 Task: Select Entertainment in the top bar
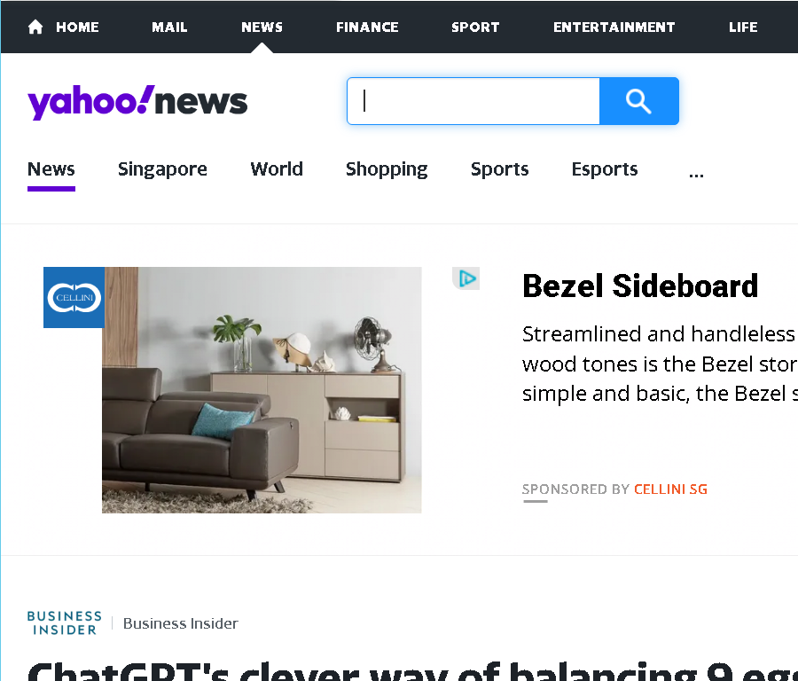coord(614,27)
